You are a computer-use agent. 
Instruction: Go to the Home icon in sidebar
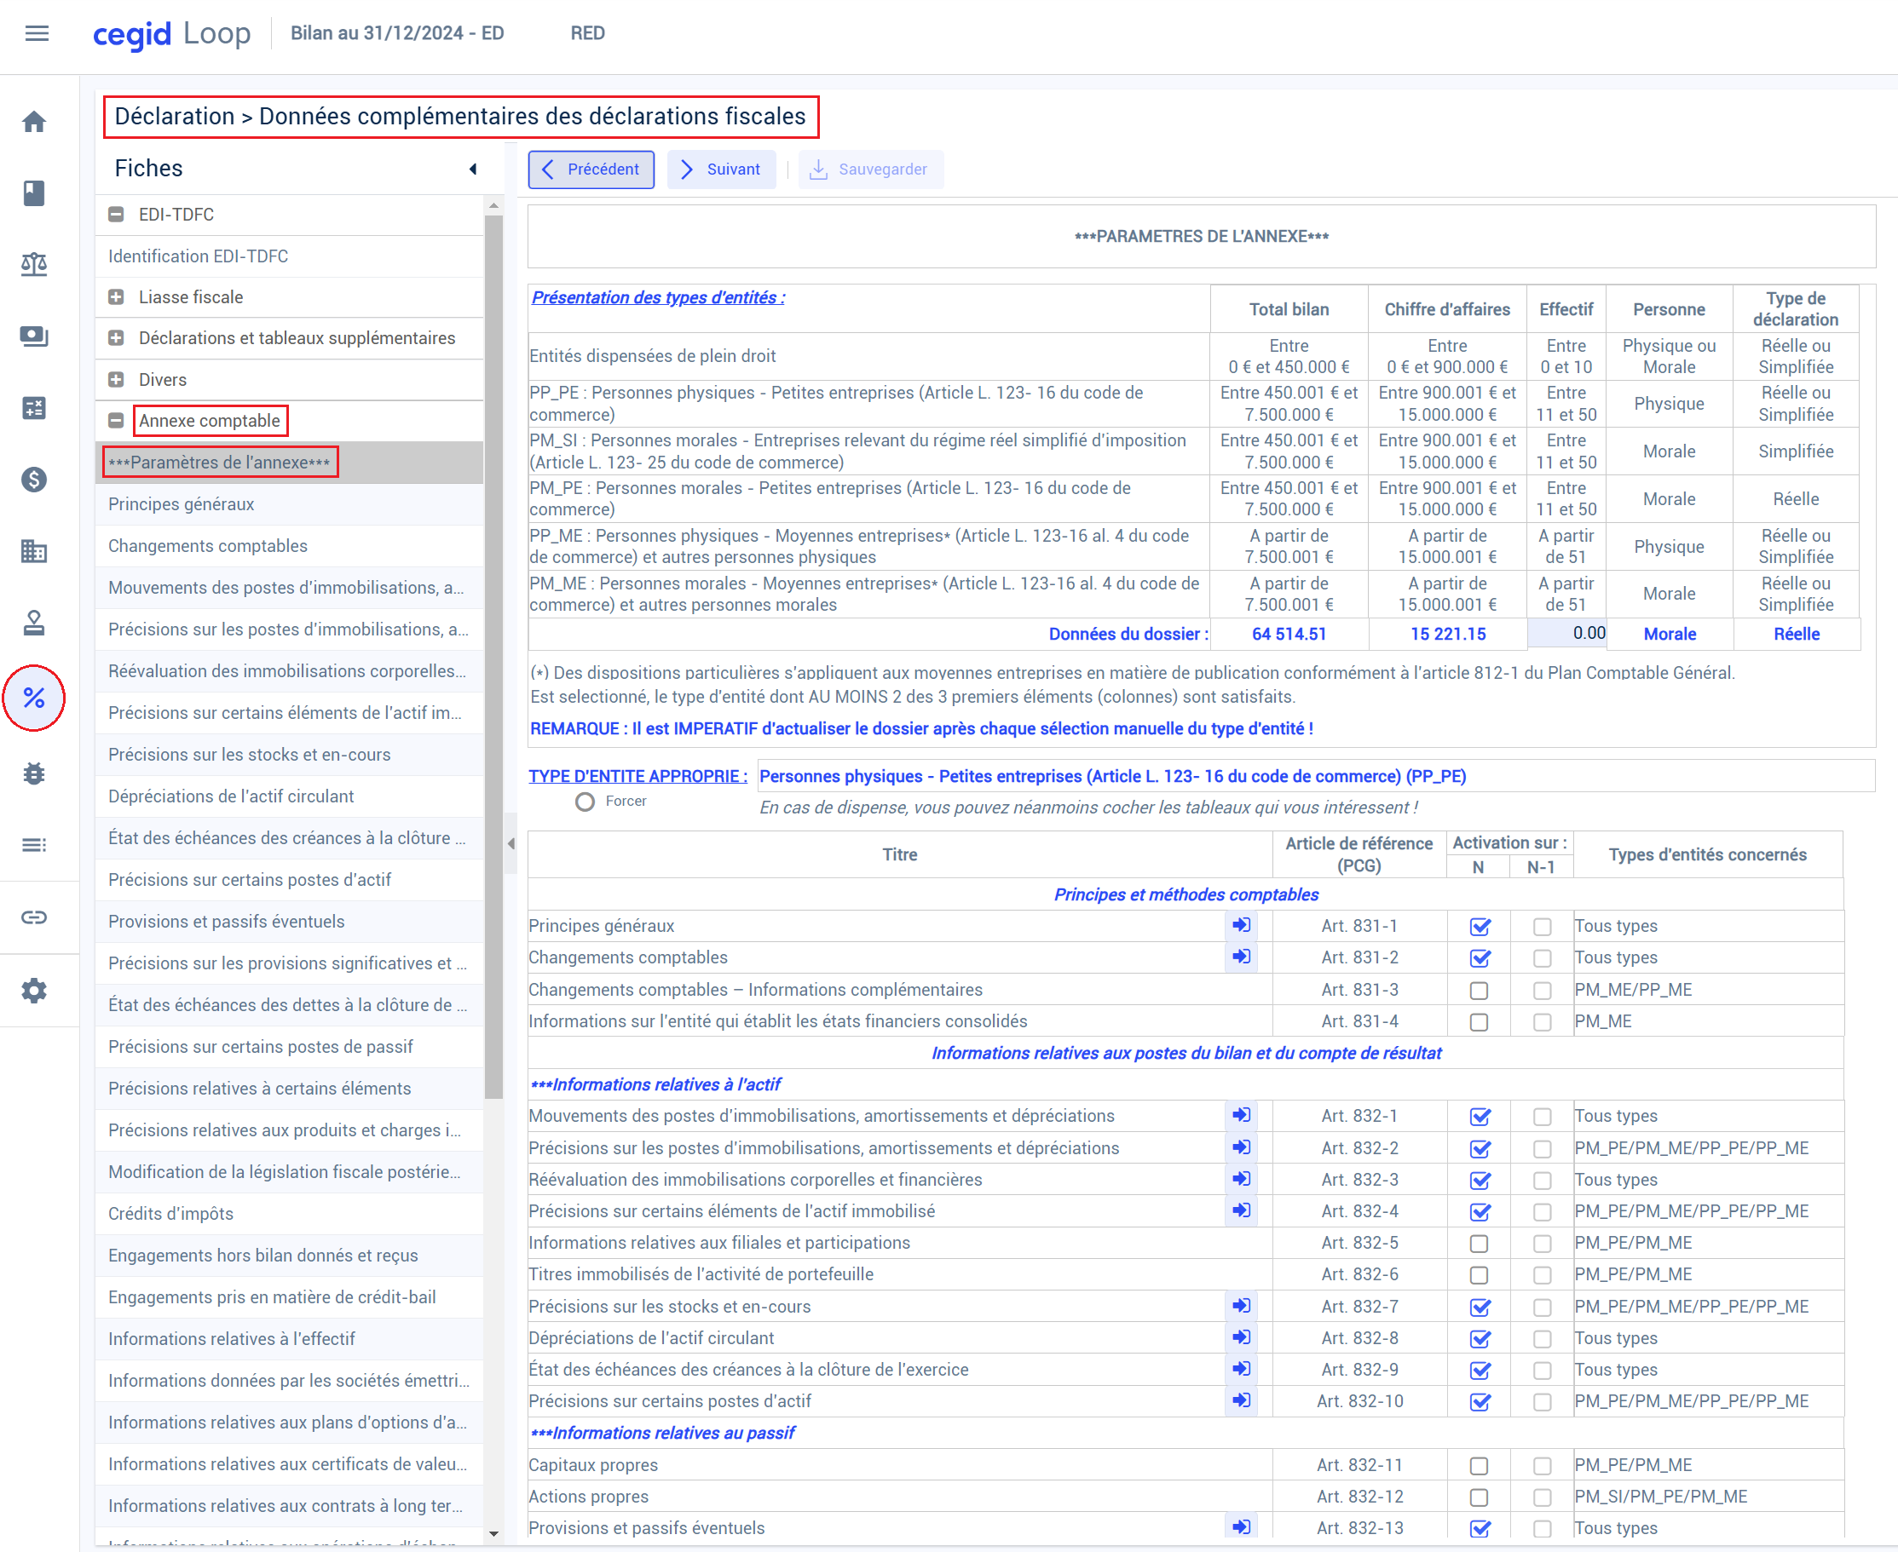coord(34,122)
